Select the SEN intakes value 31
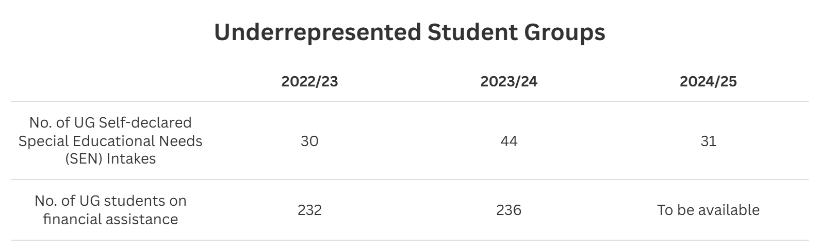819x251 pixels. coord(708,141)
